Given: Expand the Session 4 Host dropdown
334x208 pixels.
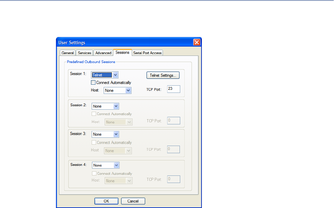Looking at the screenshot, I should [x=118, y=181].
